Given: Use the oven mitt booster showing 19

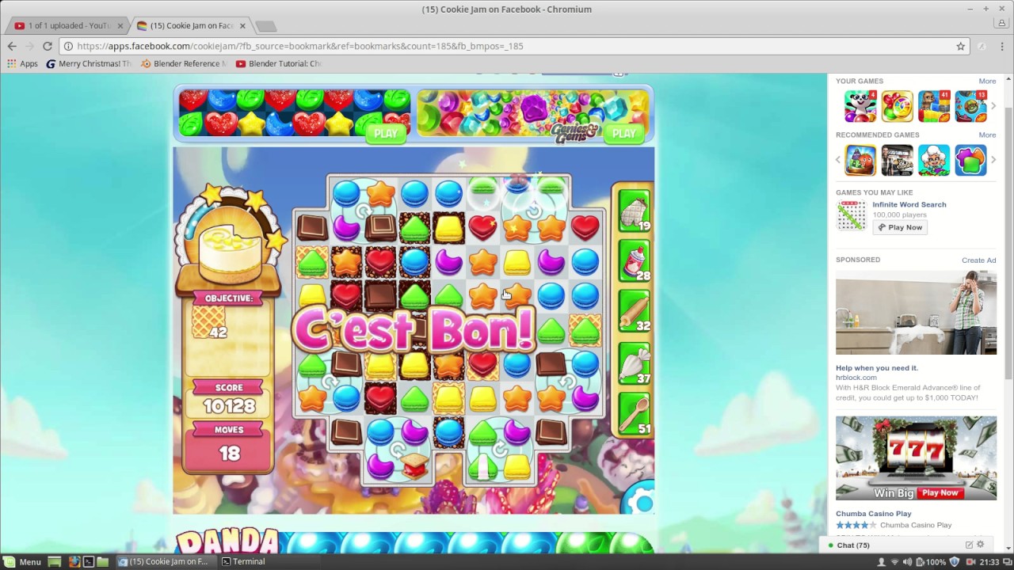Looking at the screenshot, I should pyautogui.click(x=634, y=212).
